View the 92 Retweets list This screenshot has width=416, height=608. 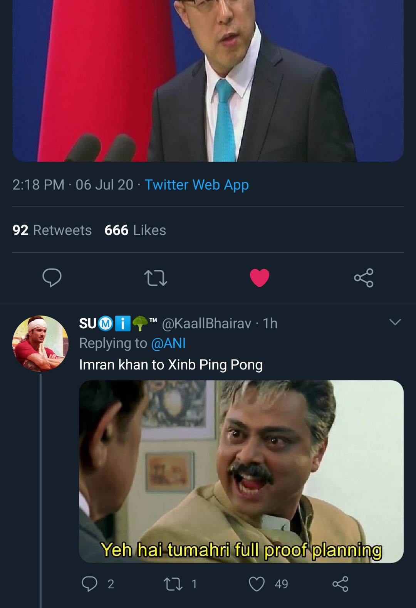click(52, 230)
